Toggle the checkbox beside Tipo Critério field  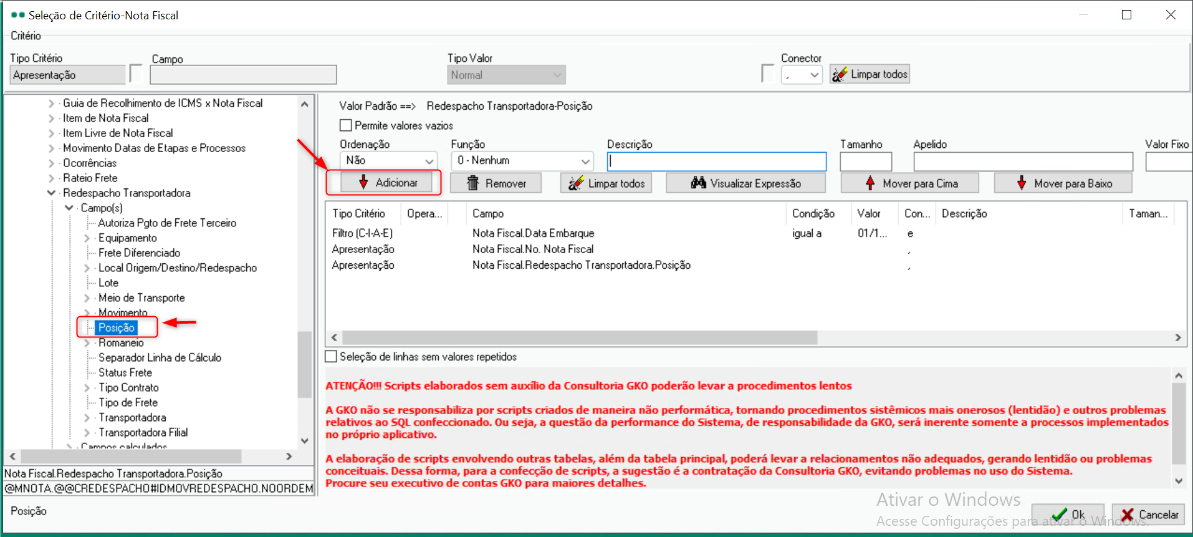click(x=136, y=74)
